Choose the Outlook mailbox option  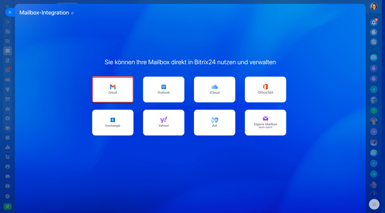(x=164, y=89)
